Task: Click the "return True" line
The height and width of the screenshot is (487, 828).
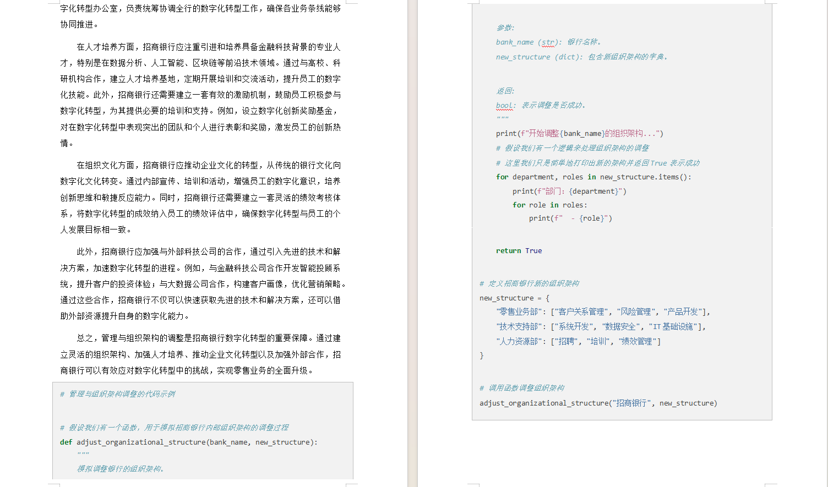Action: coord(519,250)
